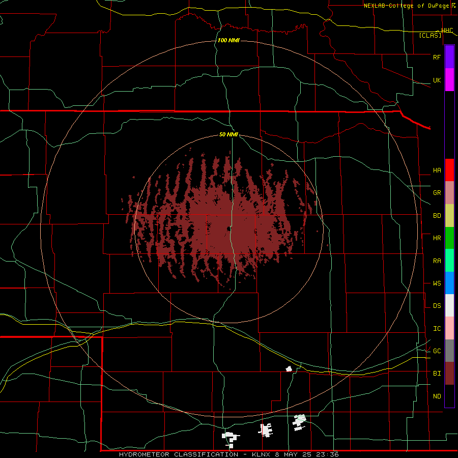This screenshot has height=458, width=458.
Task: Select the light pink IC legend swatch
Action: point(449,328)
